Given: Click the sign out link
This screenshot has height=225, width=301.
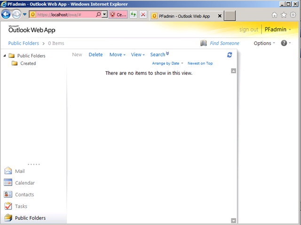Looking at the screenshot, I should (x=249, y=30).
